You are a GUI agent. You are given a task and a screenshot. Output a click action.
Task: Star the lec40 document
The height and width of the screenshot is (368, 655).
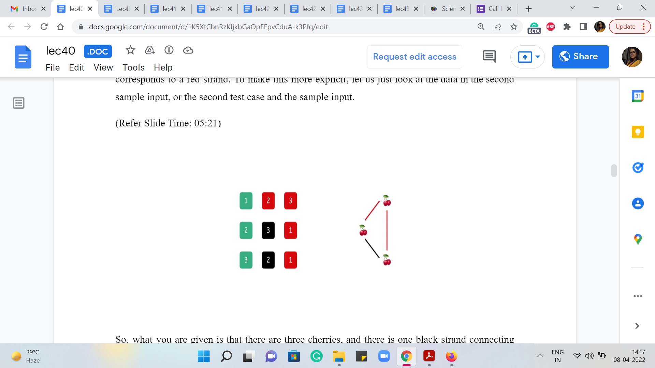pos(130,50)
